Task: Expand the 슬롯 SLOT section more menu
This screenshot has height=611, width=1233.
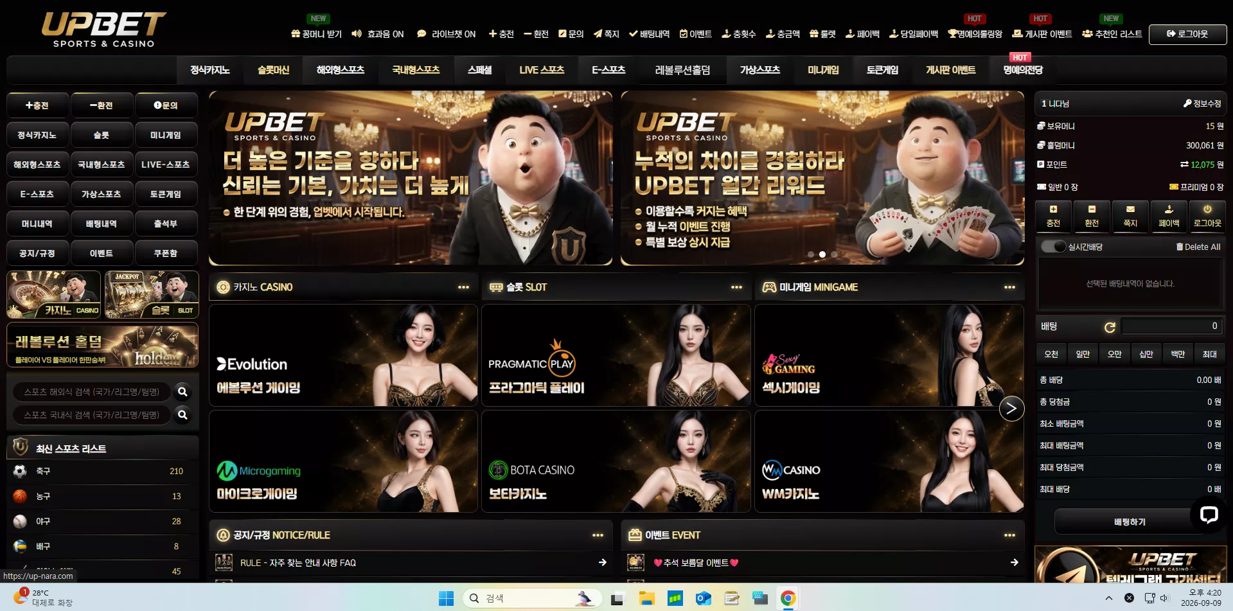Action: pyautogui.click(x=736, y=287)
